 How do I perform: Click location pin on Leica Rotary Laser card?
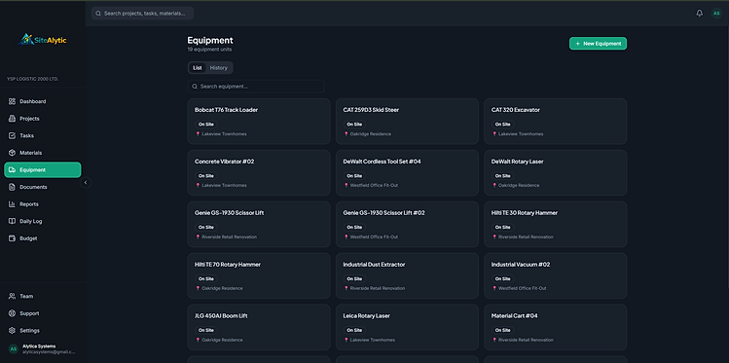(346, 340)
